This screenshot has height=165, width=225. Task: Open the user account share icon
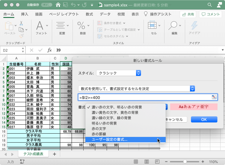219,5
